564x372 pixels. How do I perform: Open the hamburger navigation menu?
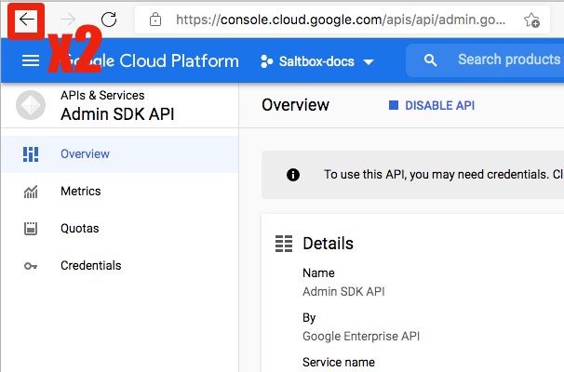(31, 61)
